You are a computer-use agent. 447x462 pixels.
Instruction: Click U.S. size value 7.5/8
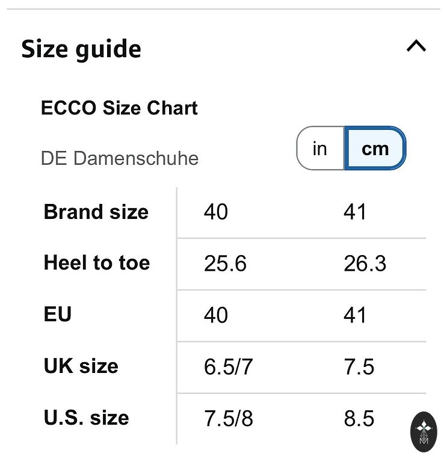tap(229, 419)
